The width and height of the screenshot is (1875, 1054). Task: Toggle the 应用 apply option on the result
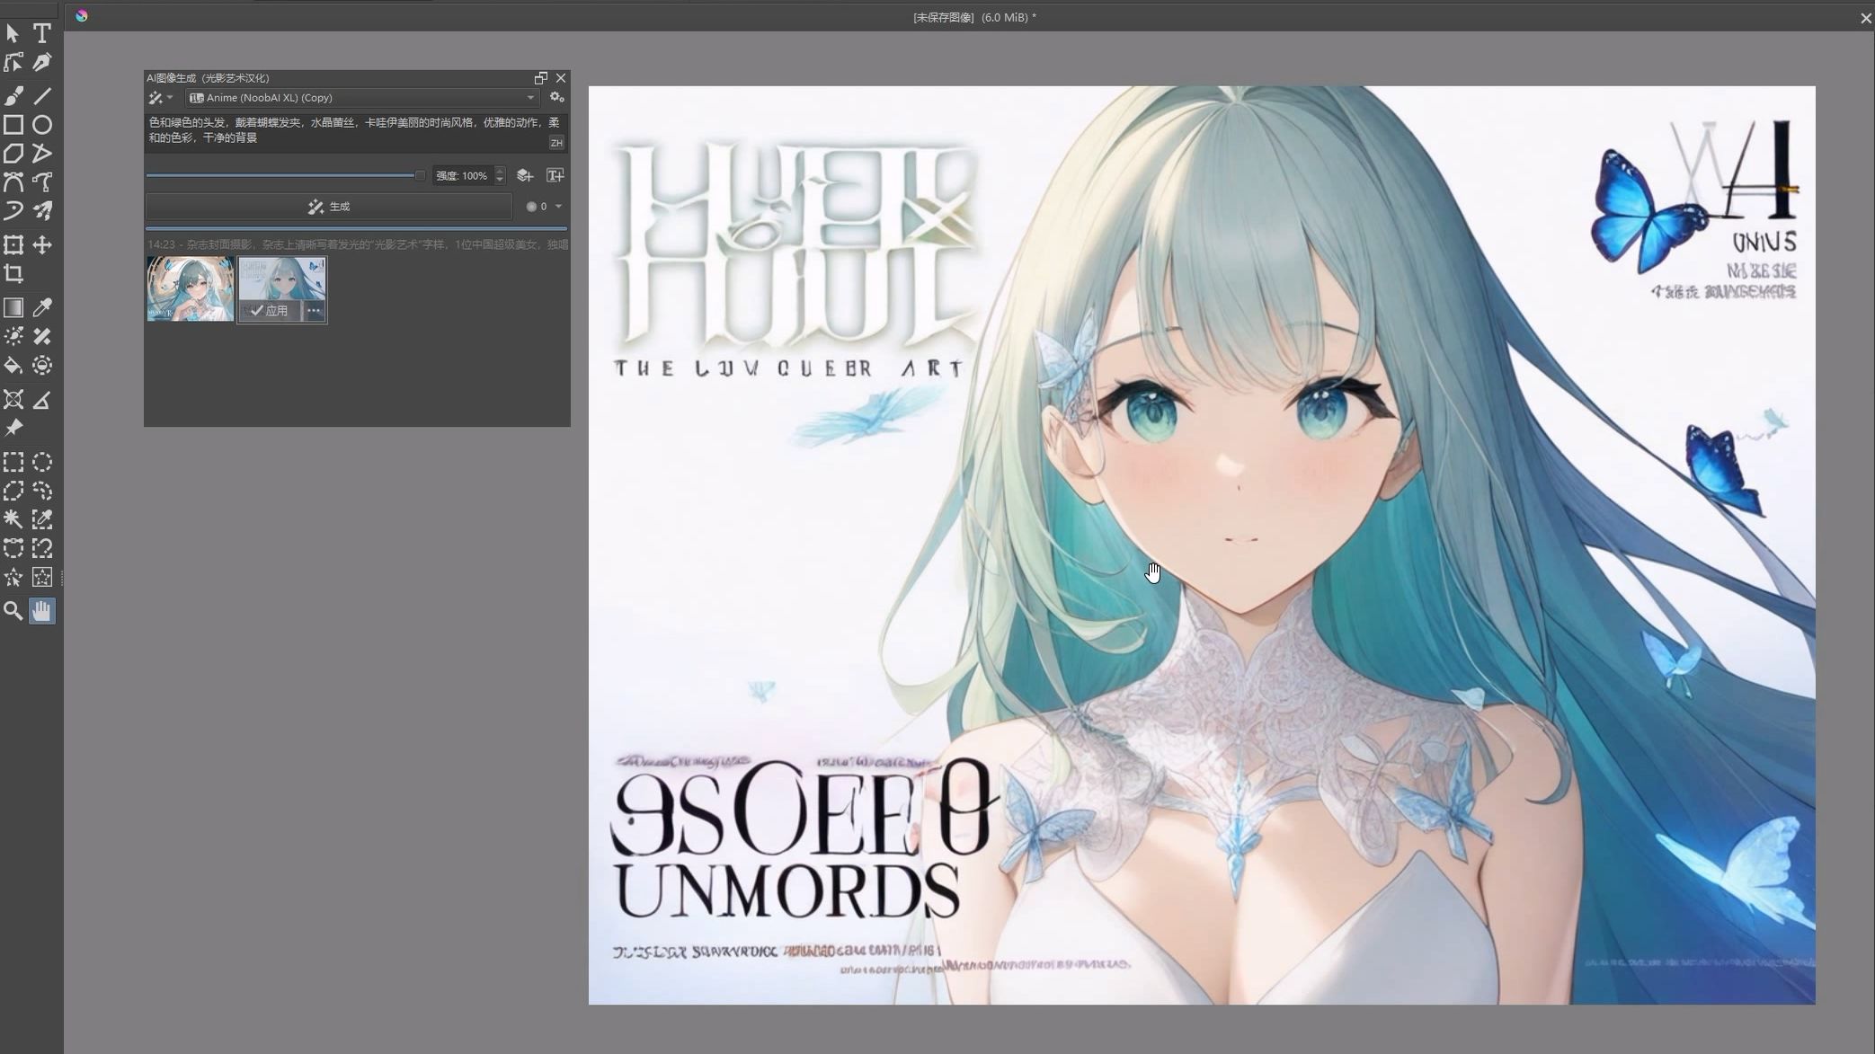[x=269, y=311]
